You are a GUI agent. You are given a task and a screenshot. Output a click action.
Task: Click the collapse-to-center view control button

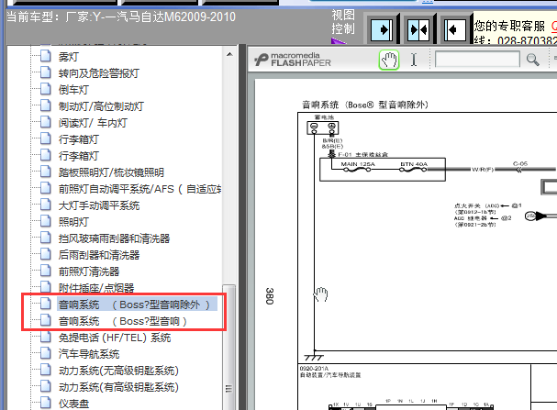point(418,30)
